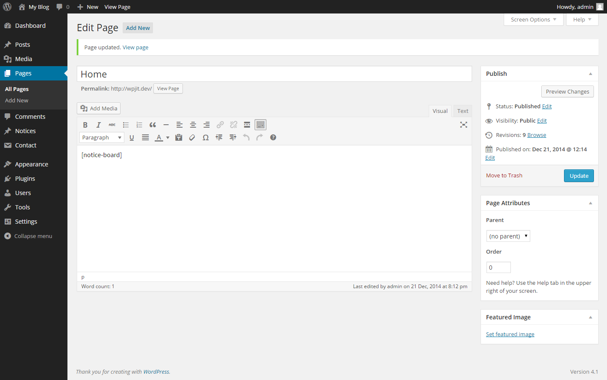Collapse the Page Attributes box
This screenshot has height=380, width=607.
click(x=591, y=203)
